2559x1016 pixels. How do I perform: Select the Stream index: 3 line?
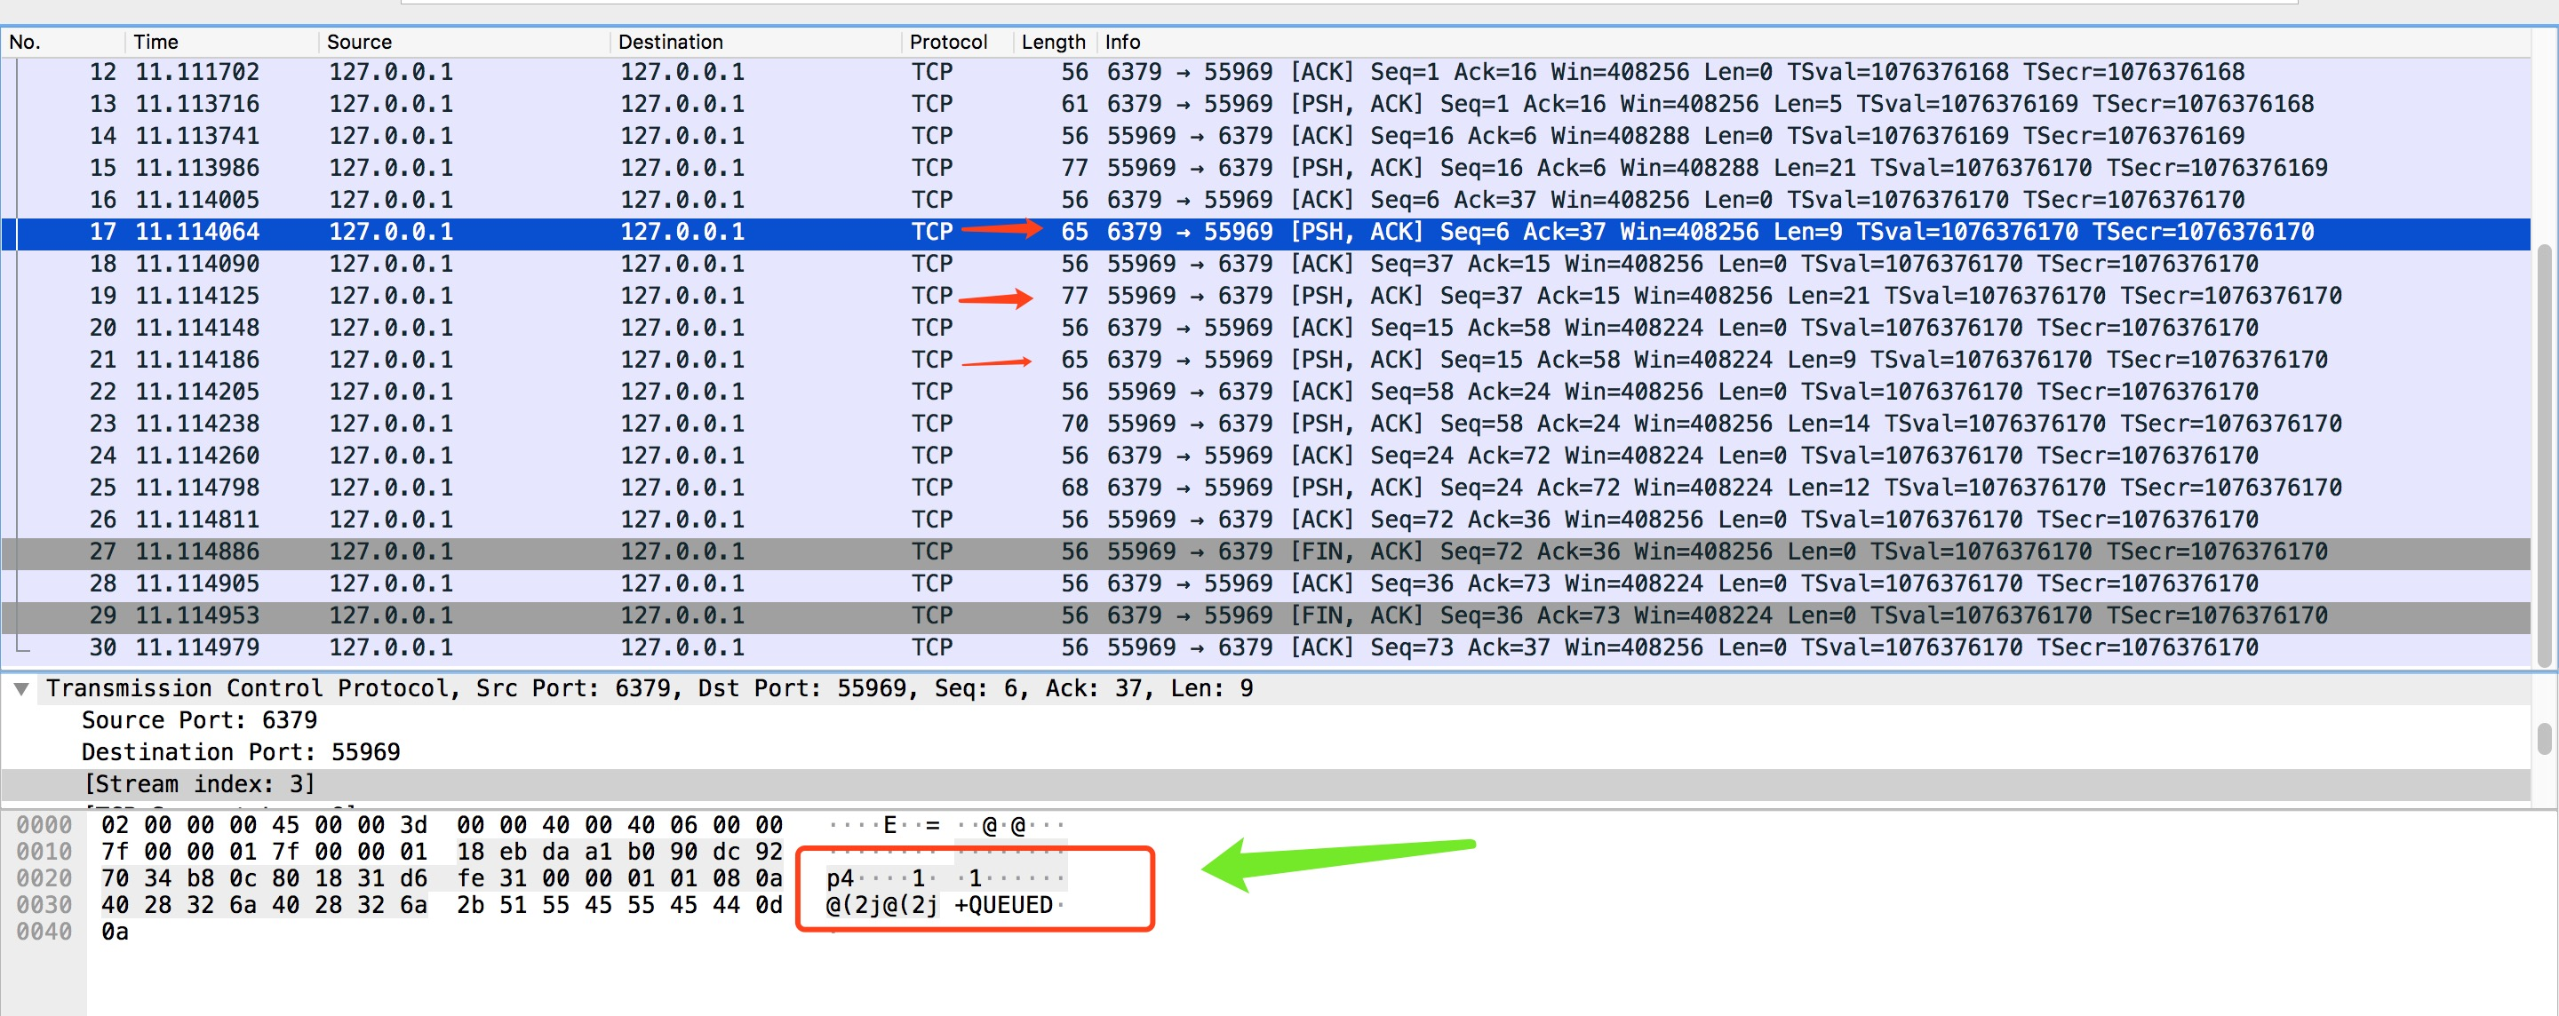[x=199, y=783]
